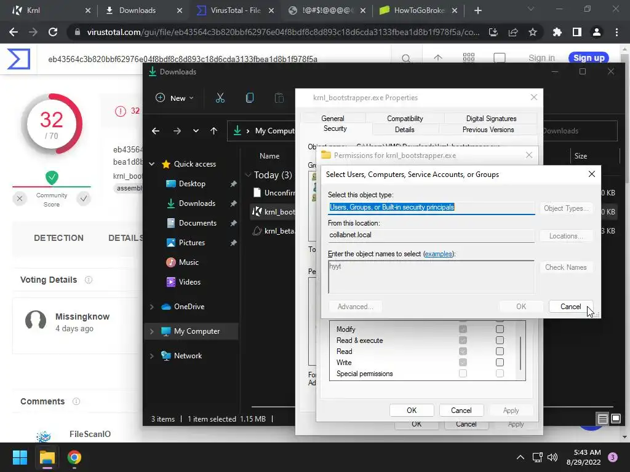The height and width of the screenshot is (472, 630).
Task: Click the VirusTotal search magnifier icon
Action: point(406,58)
